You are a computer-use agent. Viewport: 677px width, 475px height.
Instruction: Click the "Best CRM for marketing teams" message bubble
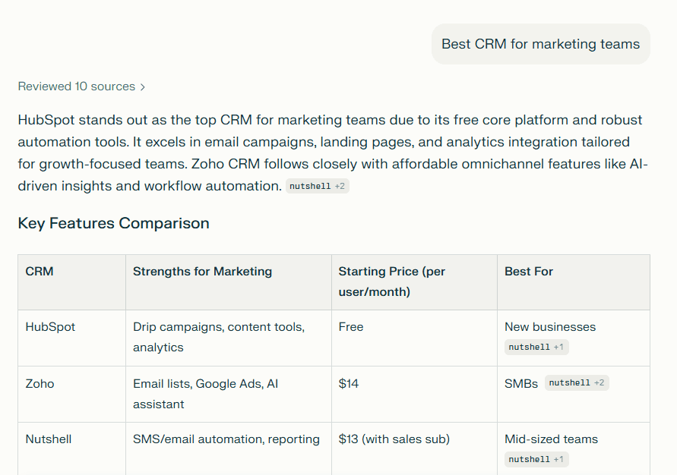(540, 44)
